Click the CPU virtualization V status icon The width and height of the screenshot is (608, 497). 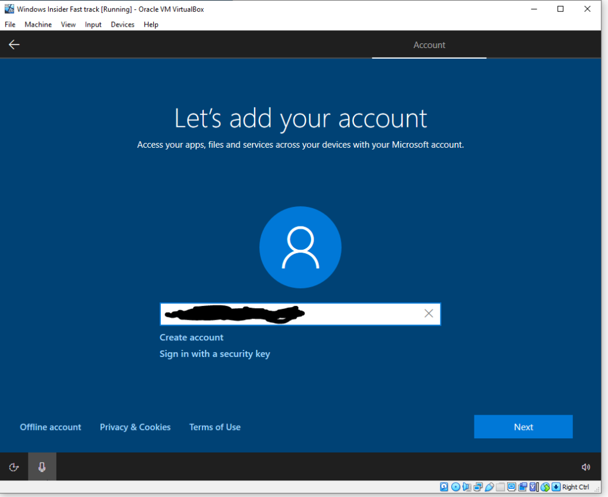click(534, 486)
